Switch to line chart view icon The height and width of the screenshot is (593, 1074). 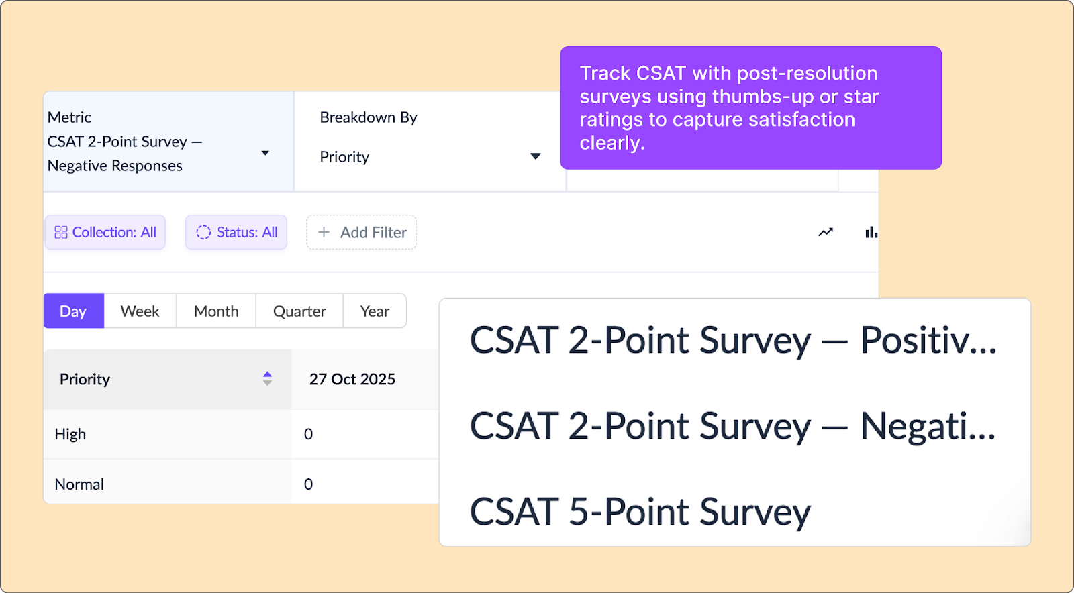[826, 232]
